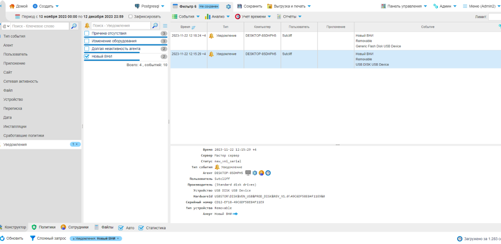Image resolution: width=501 pixels, height=244 pixels.
Task: Select Сетевая активность in the left category list
Action: (21, 81)
